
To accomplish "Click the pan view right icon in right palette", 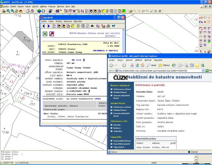I will point(209,33).
